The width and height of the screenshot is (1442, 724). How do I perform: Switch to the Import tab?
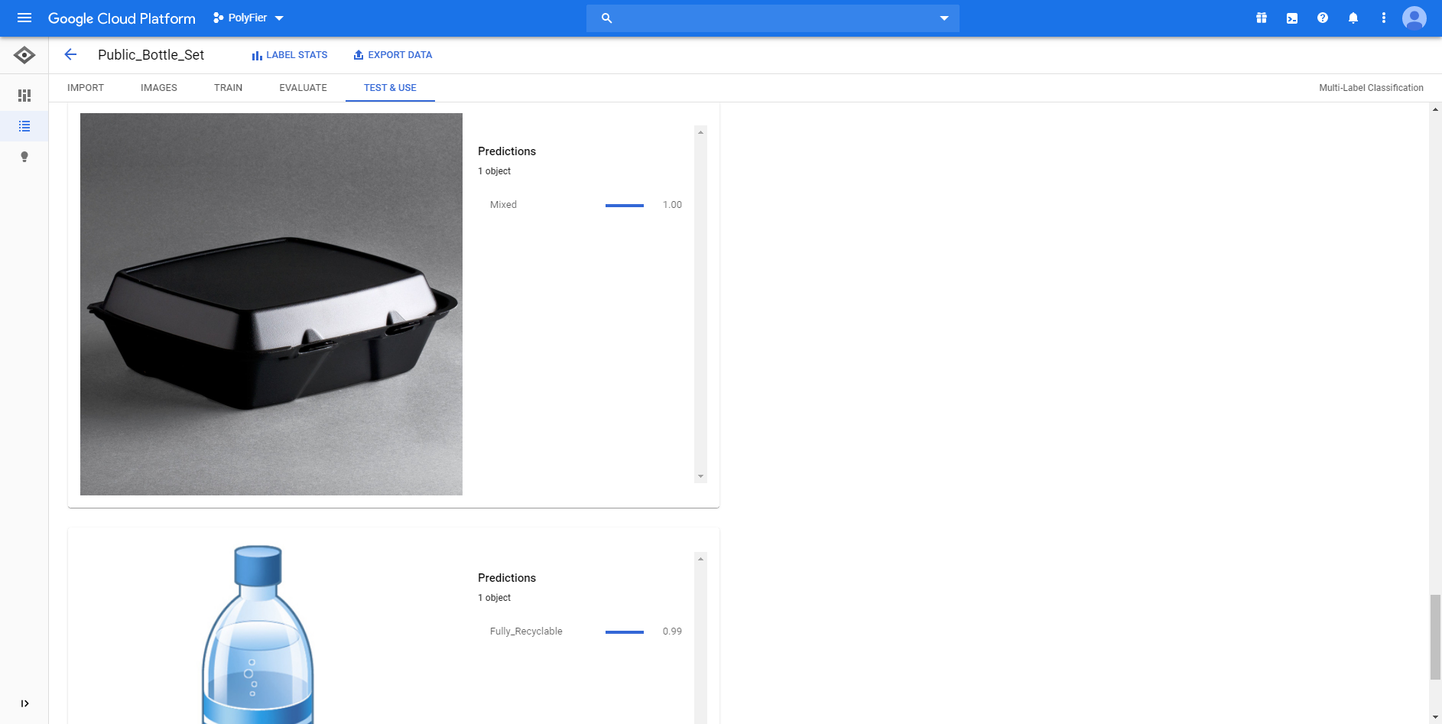(x=86, y=88)
